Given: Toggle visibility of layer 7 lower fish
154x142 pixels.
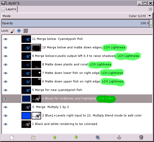Looking at the screenshot, I should 6,73.
